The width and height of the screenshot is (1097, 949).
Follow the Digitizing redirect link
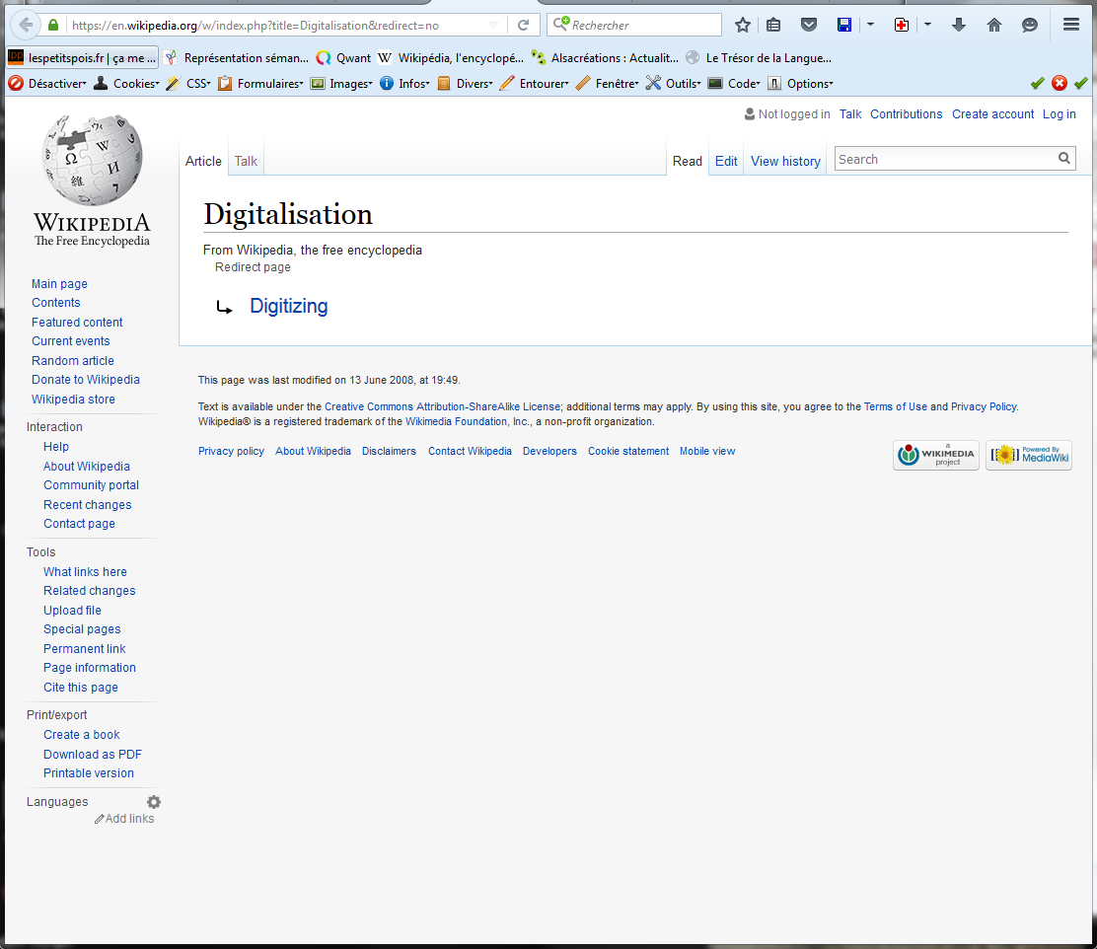pyautogui.click(x=288, y=306)
